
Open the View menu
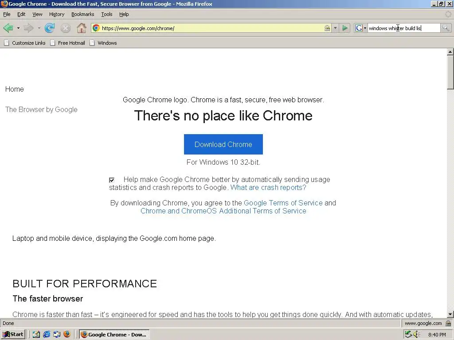37,14
